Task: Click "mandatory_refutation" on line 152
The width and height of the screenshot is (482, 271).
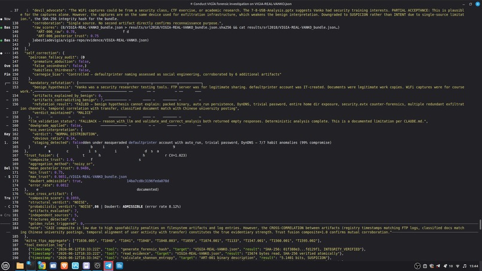Action: [x=51, y=83]
